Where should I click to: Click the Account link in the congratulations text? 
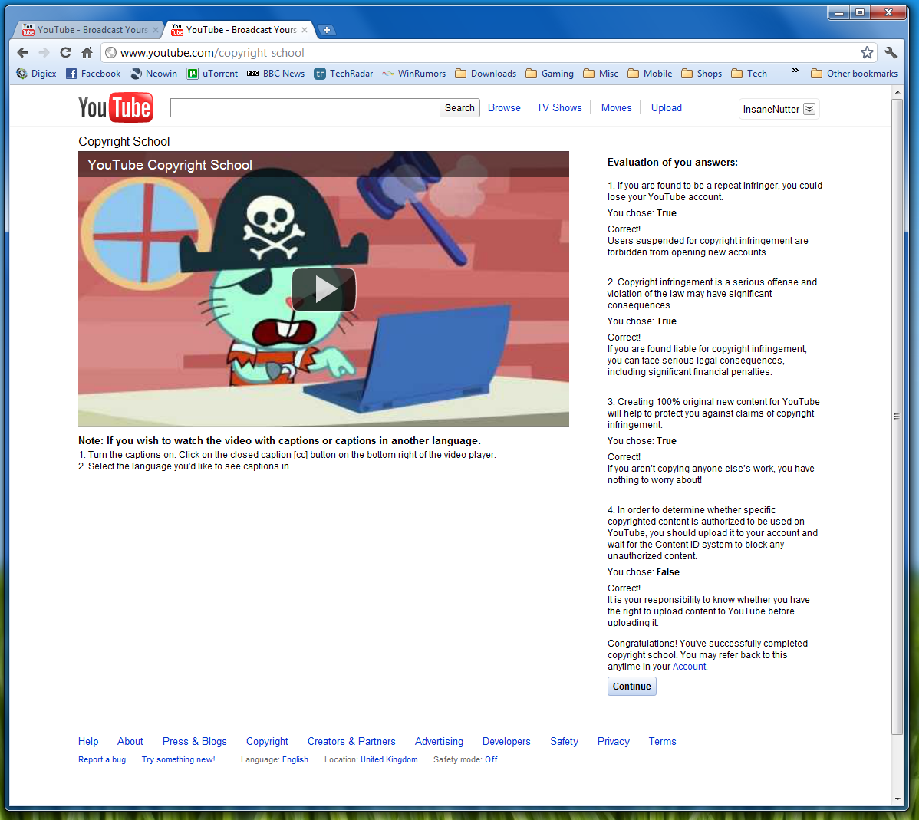(689, 667)
